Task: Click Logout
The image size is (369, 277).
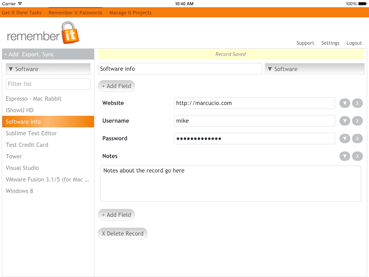Action: click(354, 43)
